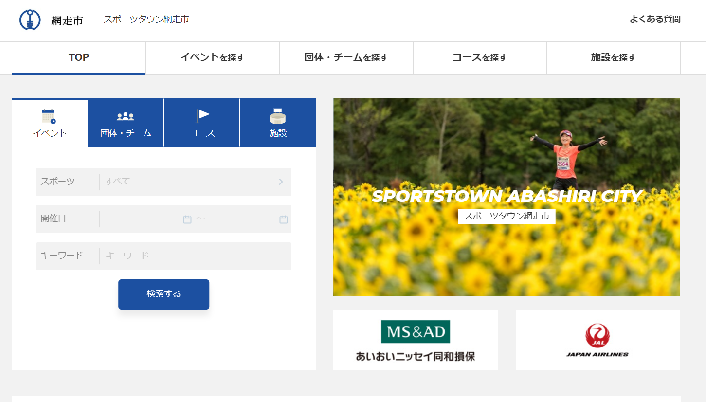Select the calendar icon Event search tab
706x402 pixels.
tap(50, 123)
